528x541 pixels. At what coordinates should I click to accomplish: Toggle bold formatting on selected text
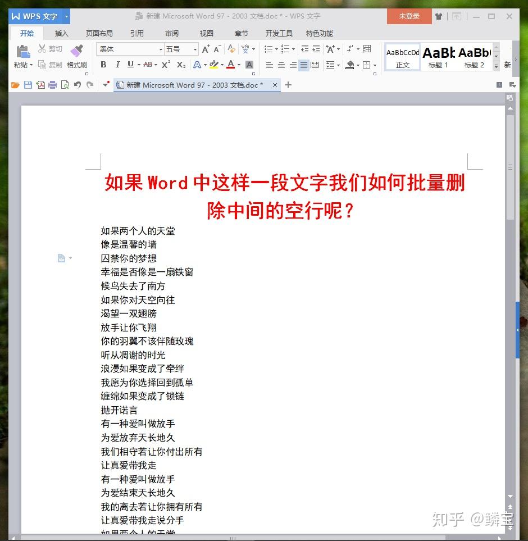tap(103, 65)
